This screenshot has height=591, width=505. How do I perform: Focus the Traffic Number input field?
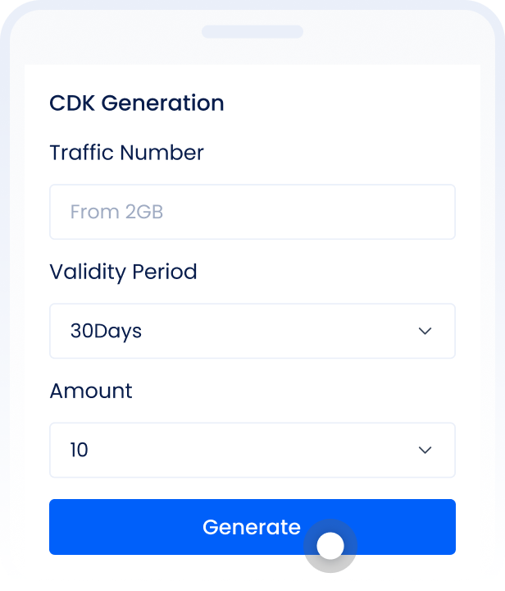[x=252, y=212]
